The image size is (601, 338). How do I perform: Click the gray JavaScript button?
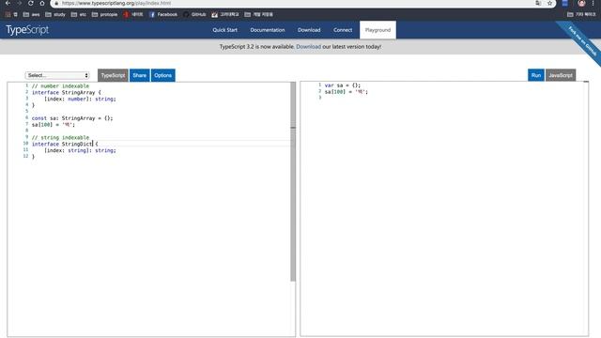561,75
